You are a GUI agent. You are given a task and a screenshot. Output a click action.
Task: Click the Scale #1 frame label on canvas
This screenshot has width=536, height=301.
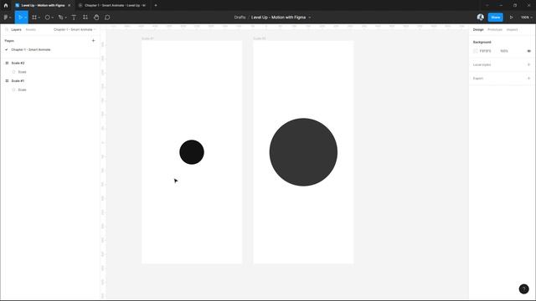[x=147, y=38]
